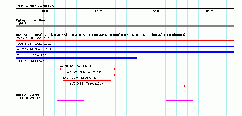Image resolution: width=242 pixels, height=116 pixels.
Task: Click the ruler's left arrowhead
Action: [17, 9]
